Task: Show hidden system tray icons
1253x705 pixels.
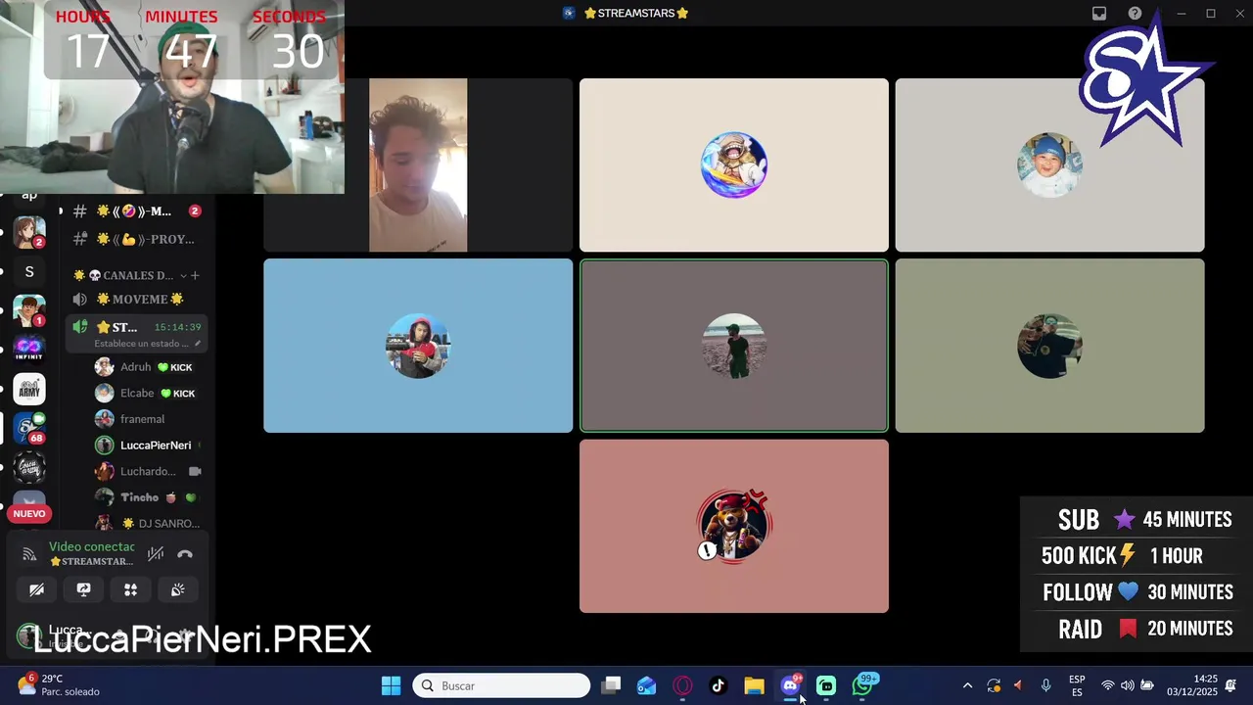Action: pos(967,685)
